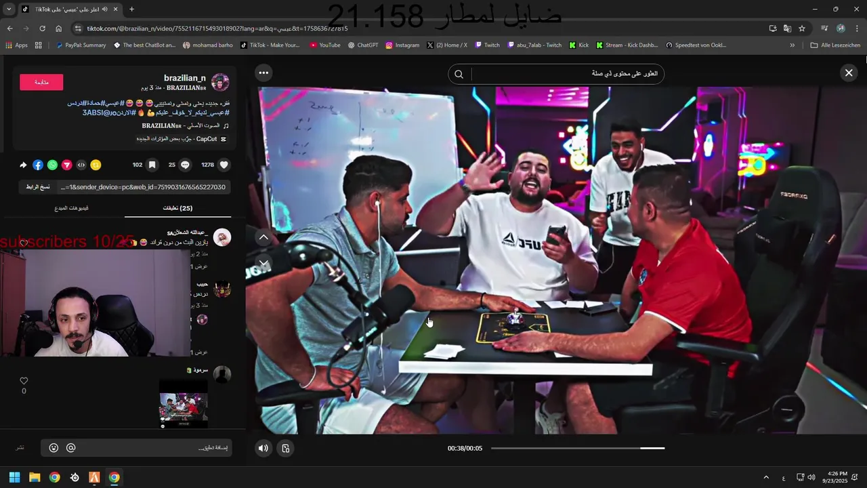Open the Speedtest von Ookla bookmark
The image size is (867, 488).
click(x=696, y=45)
